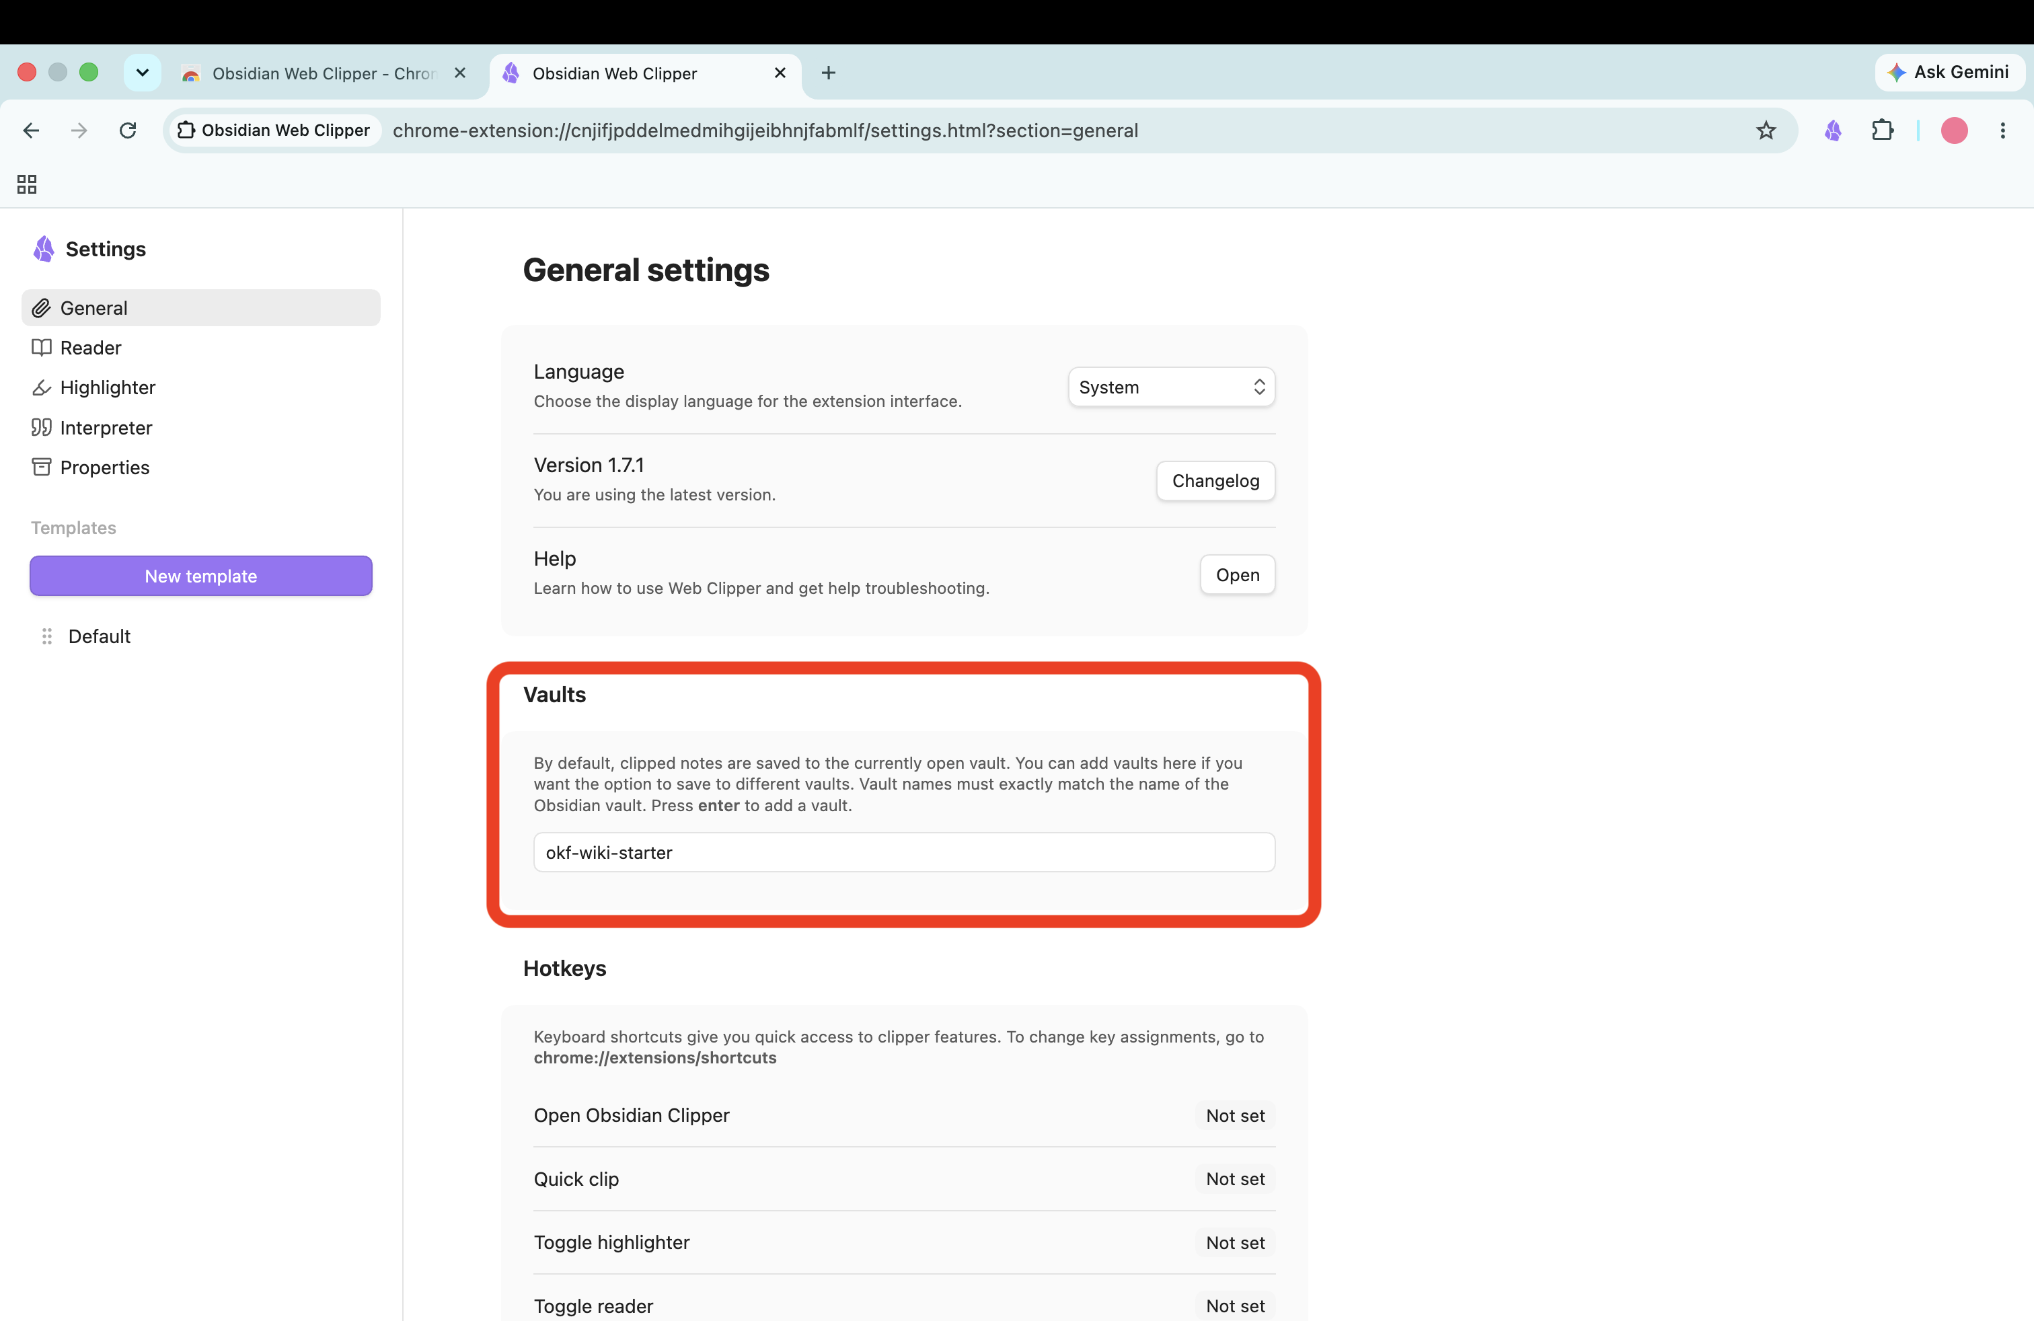The width and height of the screenshot is (2034, 1321).
Task: Click Not set hotkey for Quick clip
Action: [x=1235, y=1179]
